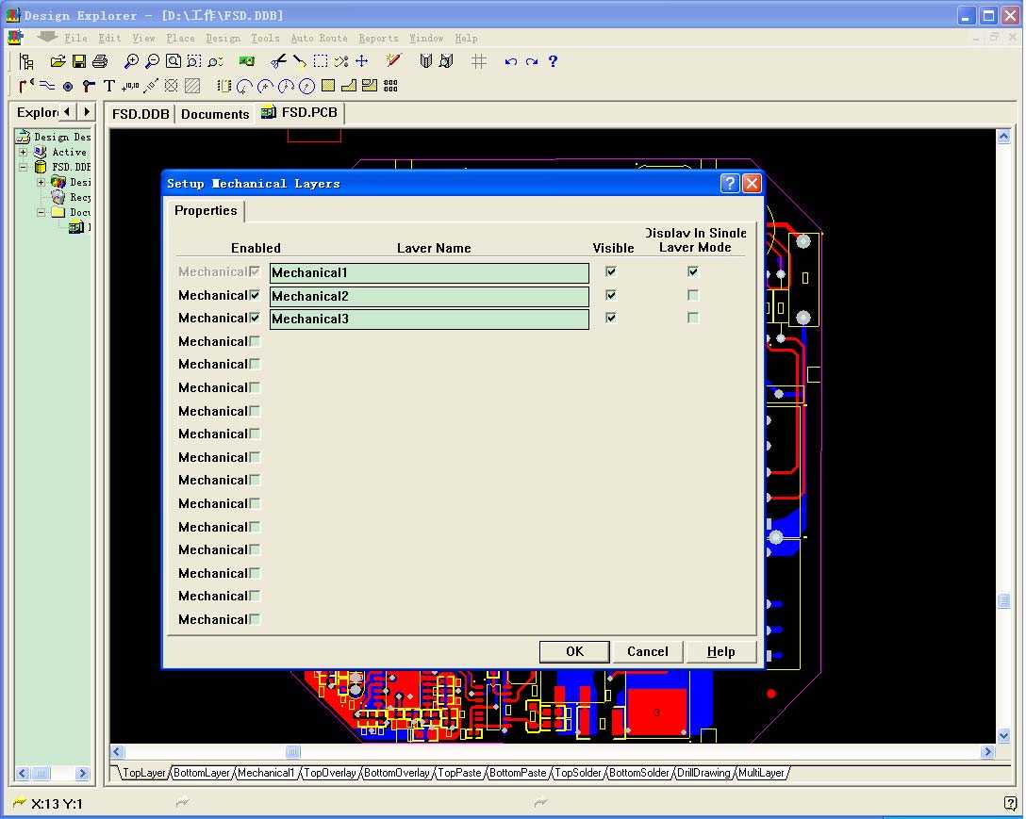Click the PCB horizontal scrollbar thumb
Screen dimensions: 1026x819
293,752
